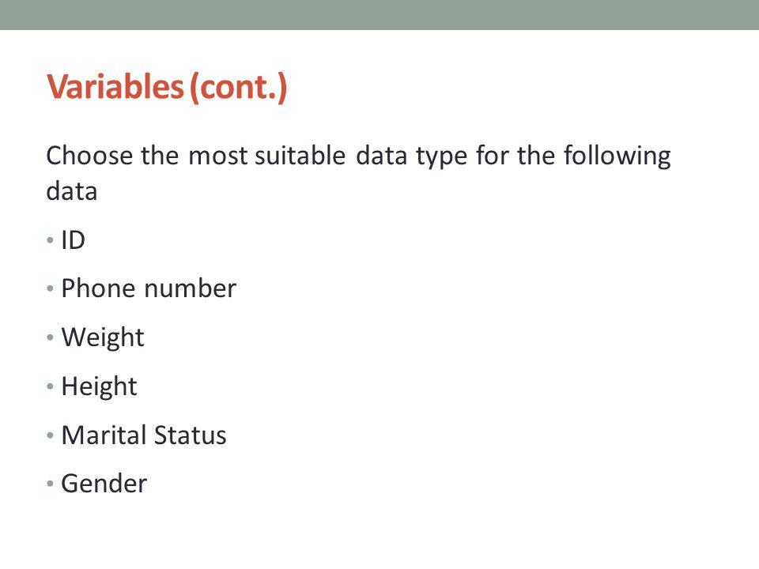
Task: Click the gray-green header bar
Action: 379,14
